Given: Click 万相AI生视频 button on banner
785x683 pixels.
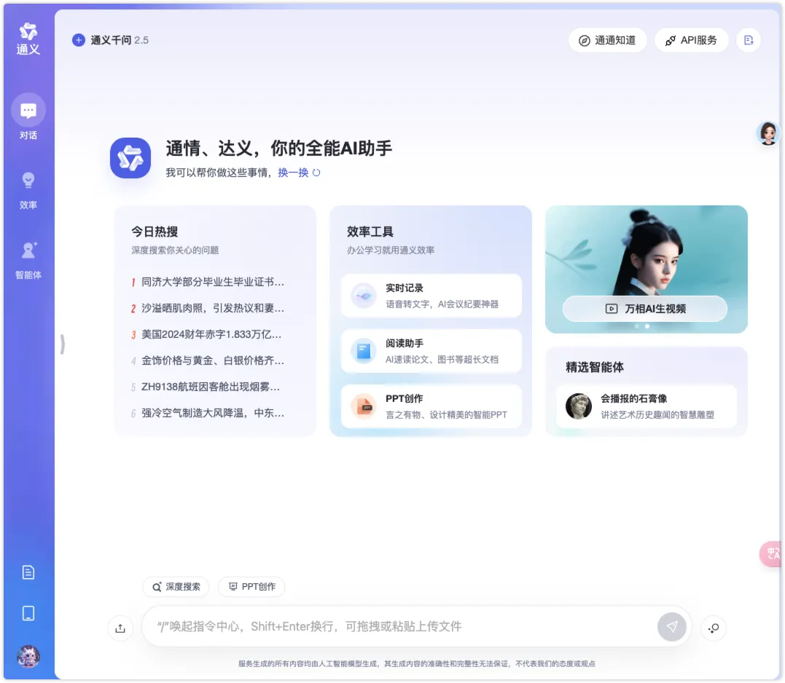Looking at the screenshot, I should click(645, 309).
